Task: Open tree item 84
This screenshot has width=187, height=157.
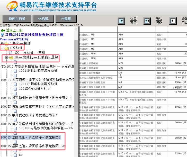Action: pyautogui.click(x=21, y=155)
